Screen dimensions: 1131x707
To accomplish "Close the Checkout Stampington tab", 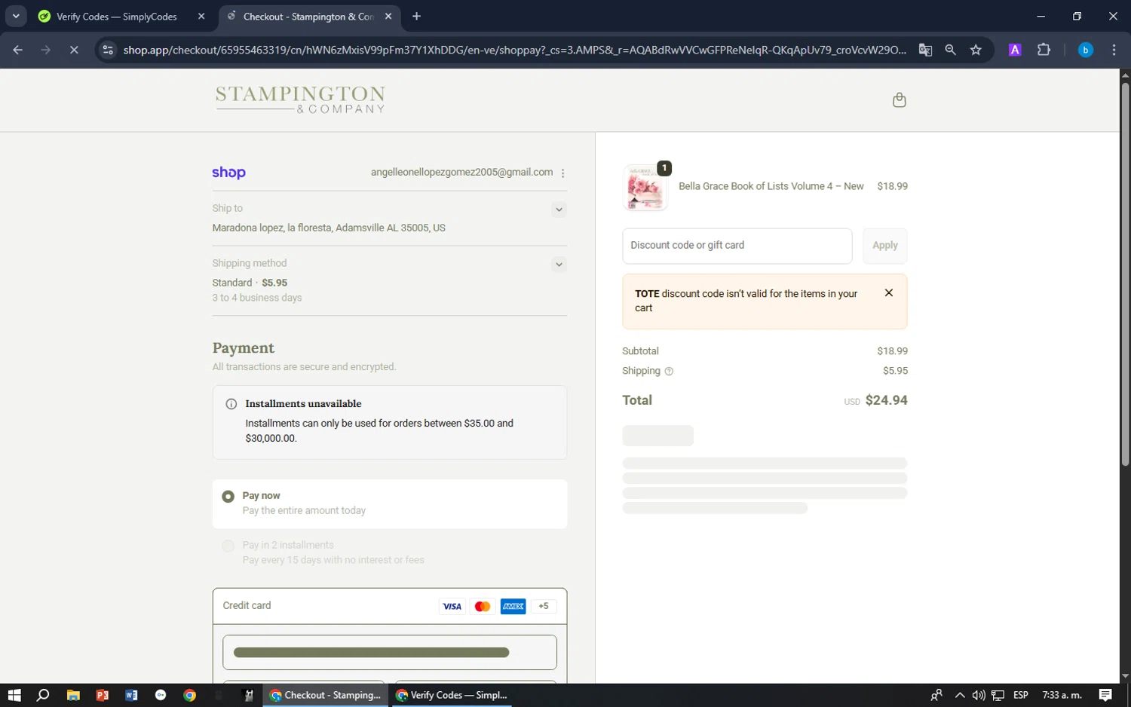I will (388, 16).
